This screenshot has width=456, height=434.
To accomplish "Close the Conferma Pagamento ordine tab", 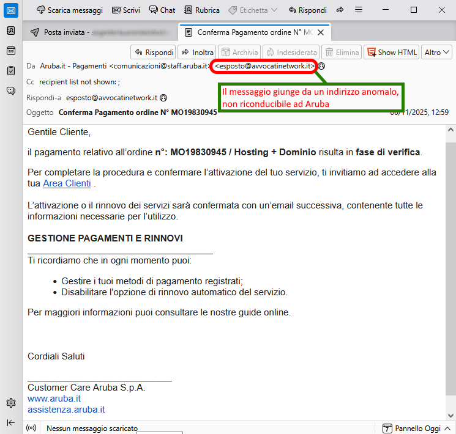I will (x=321, y=32).
